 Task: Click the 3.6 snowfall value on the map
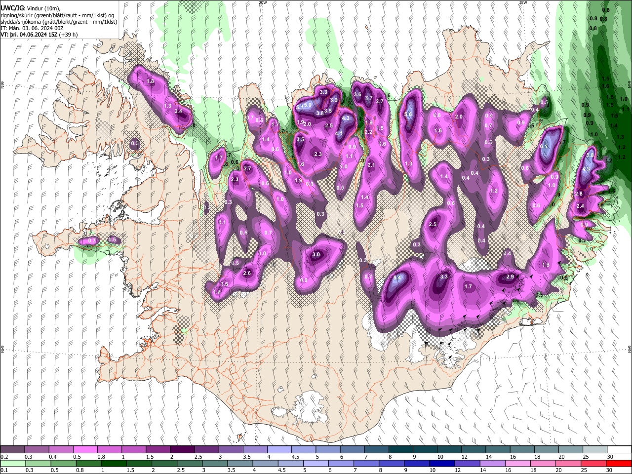tap(357, 95)
